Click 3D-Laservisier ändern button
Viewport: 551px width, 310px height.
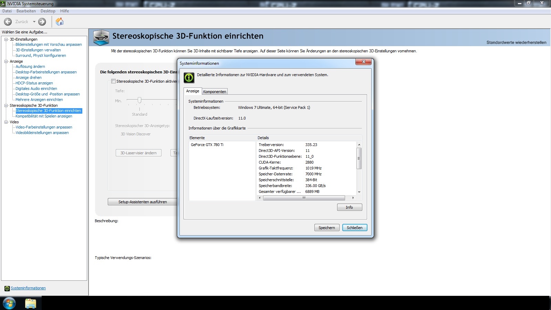138,153
